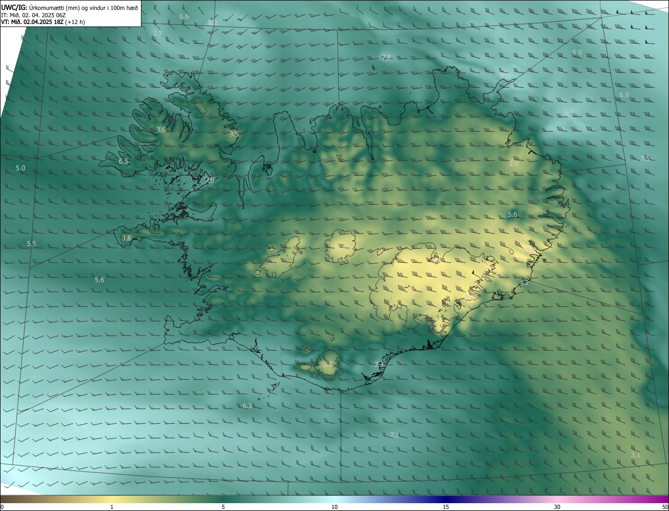Click the 8.1 value label on the map
Viewport: 669px width, 511px height.
coord(212,22)
